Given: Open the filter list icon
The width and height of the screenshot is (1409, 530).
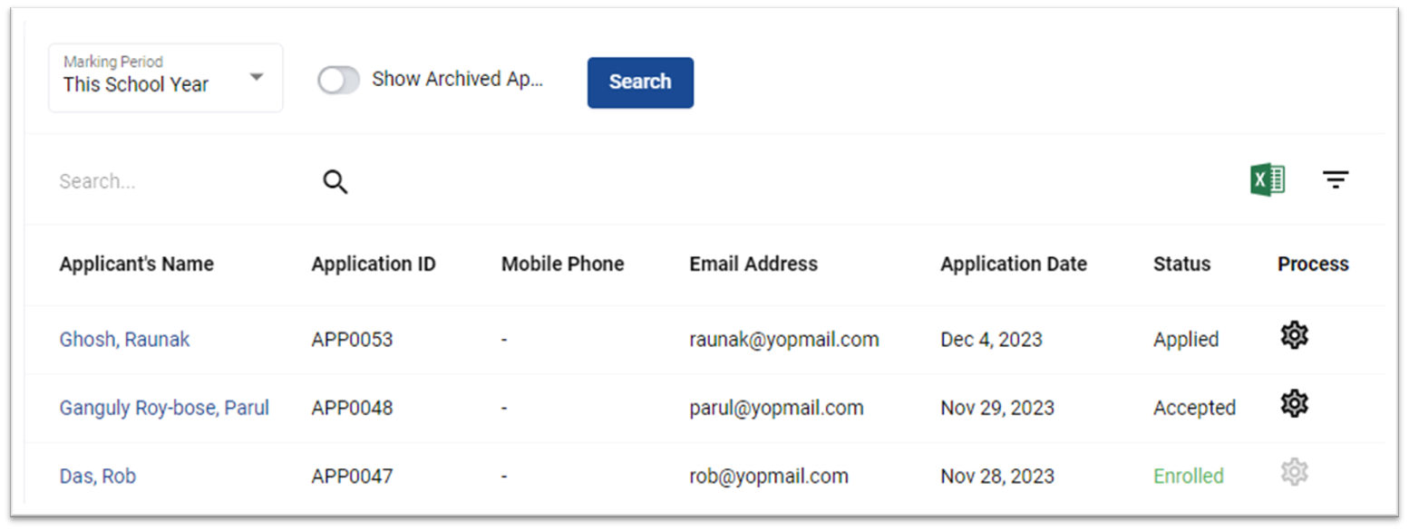Looking at the screenshot, I should pyautogui.click(x=1335, y=179).
